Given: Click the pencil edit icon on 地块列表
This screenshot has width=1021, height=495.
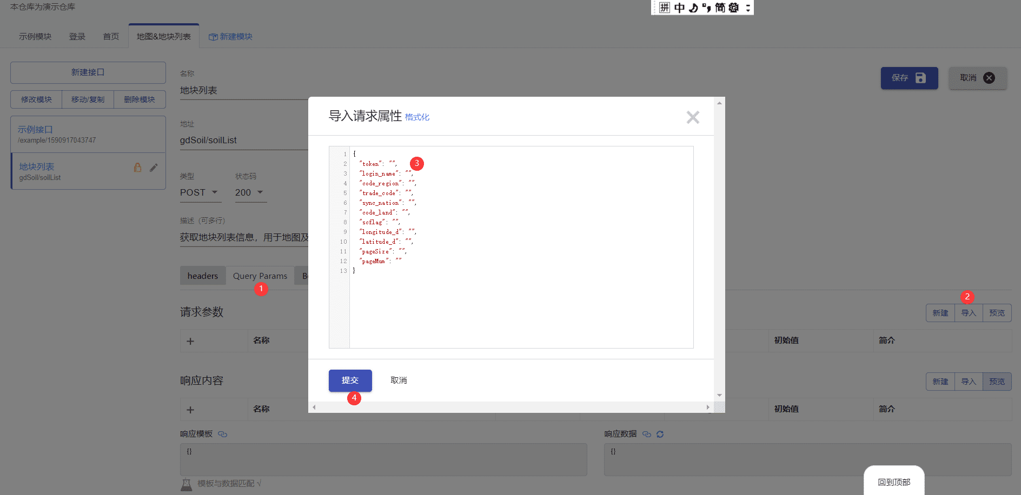Looking at the screenshot, I should coord(154,168).
